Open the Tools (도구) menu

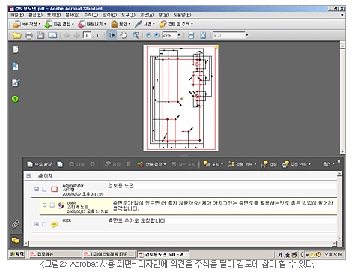point(128,15)
